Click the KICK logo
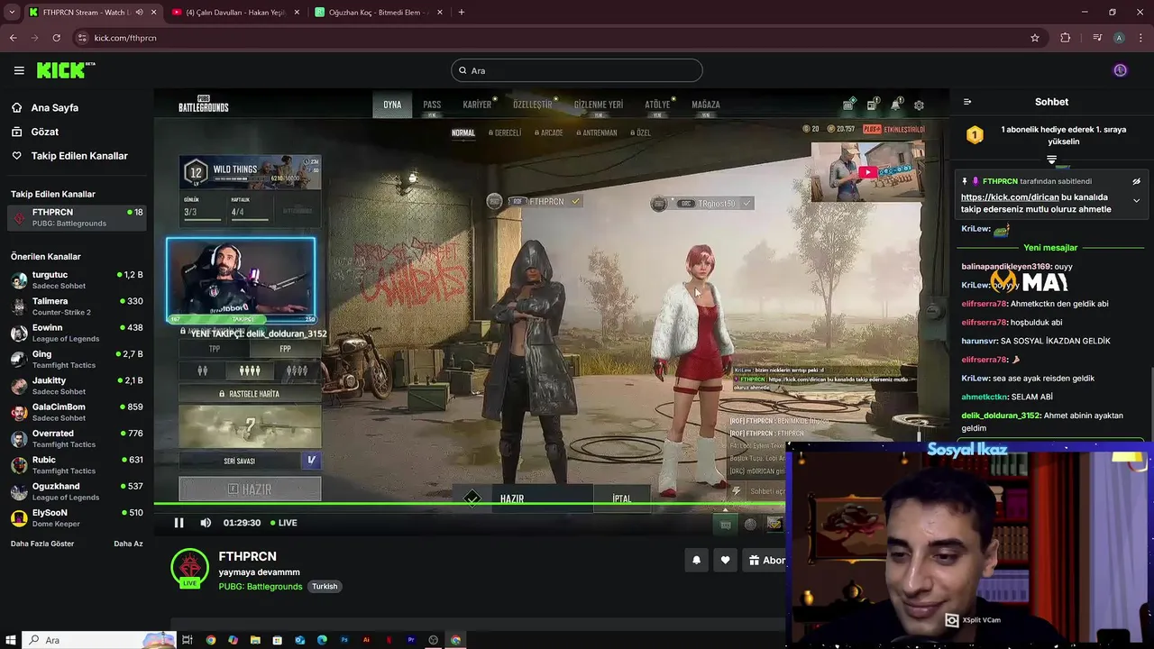The image size is (1154, 649). [x=66, y=70]
